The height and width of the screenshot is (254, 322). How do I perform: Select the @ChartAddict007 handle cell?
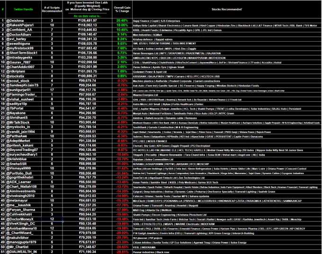point(24,67)
